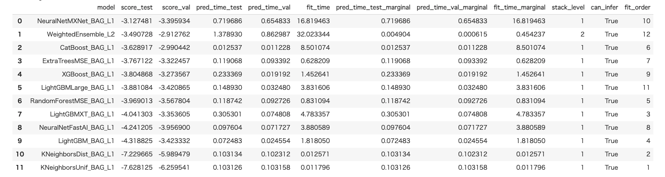Click the stack_level column header
Screen dimensions: 665x177
[568, 7]
